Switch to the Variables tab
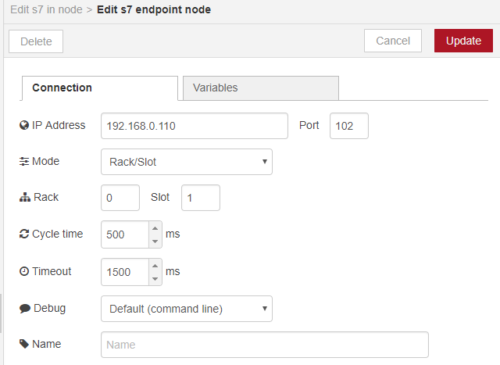 click(261, 88)
